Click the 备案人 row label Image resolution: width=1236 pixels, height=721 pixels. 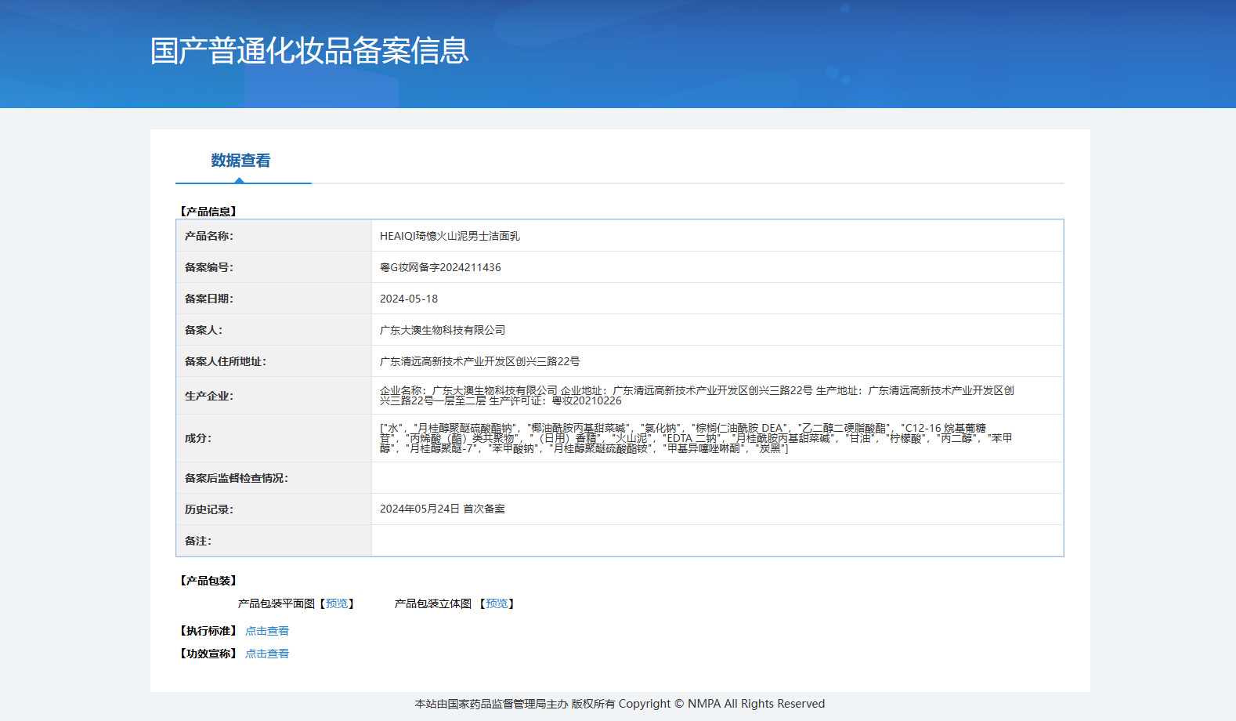[204, 330]
